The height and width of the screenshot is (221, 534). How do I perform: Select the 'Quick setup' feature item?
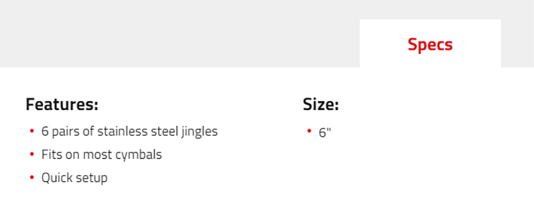tap(74, 178)
